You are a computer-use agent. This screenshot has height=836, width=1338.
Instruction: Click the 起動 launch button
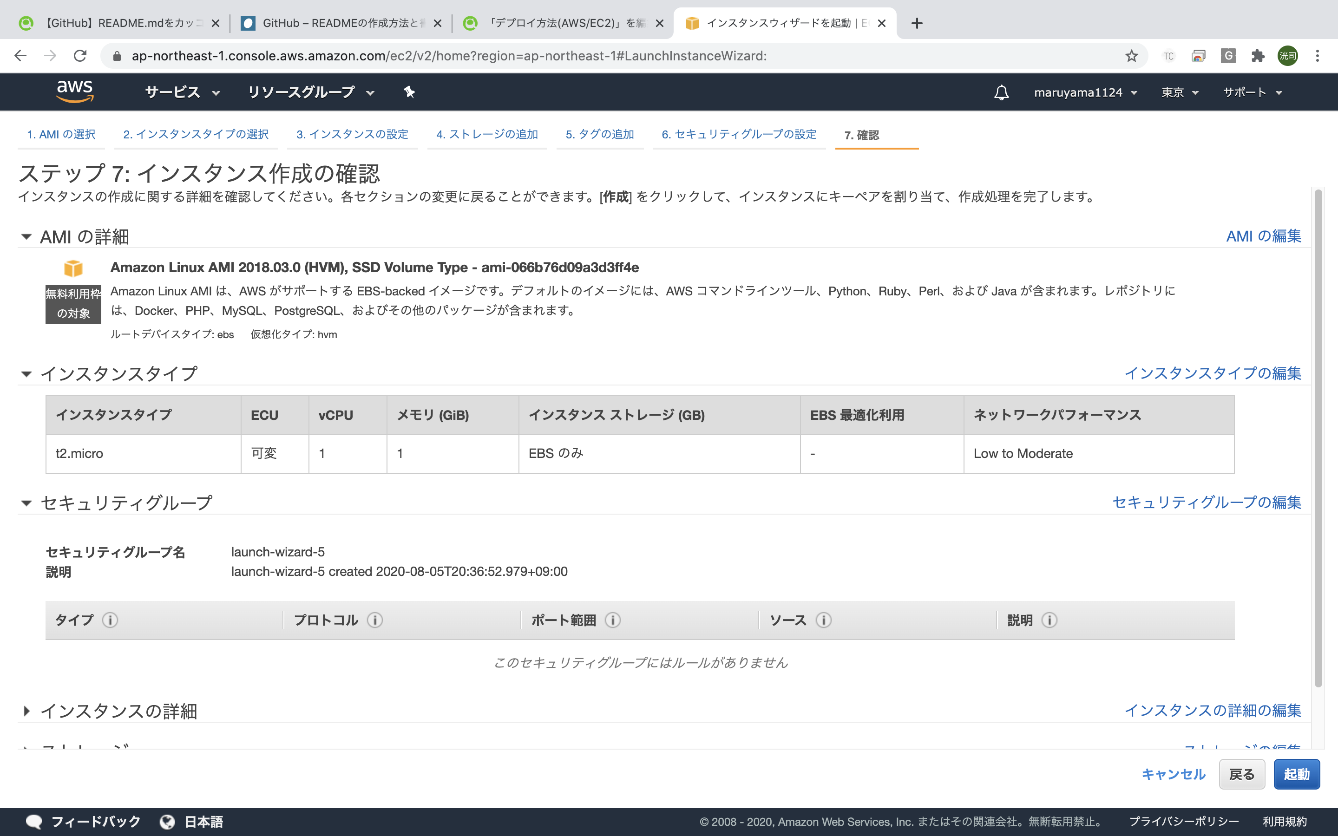[1297, 774]
